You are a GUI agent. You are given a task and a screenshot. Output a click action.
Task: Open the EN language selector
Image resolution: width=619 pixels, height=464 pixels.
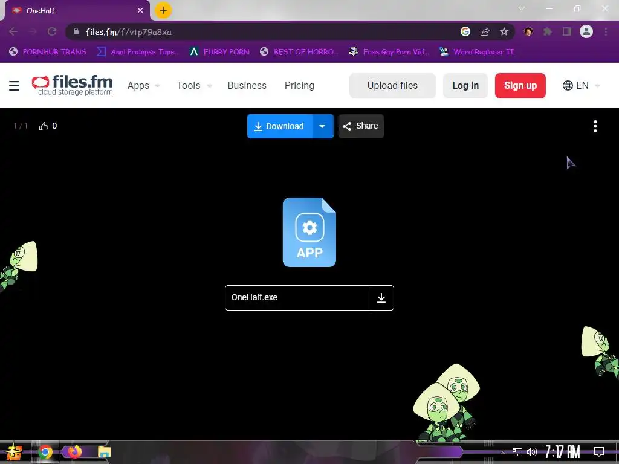581,86
